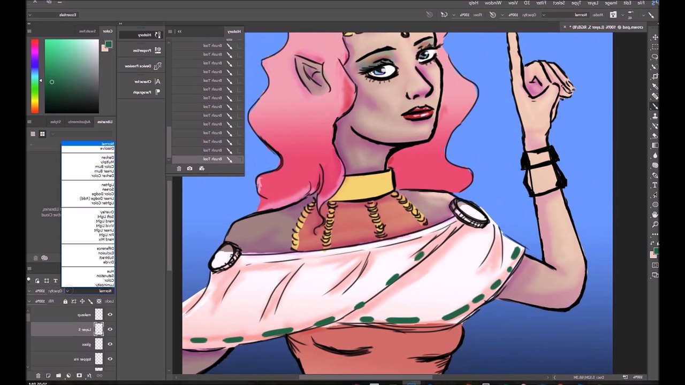Create a new layer
Viewport: 685px width, 385px height.
(48, 376)
